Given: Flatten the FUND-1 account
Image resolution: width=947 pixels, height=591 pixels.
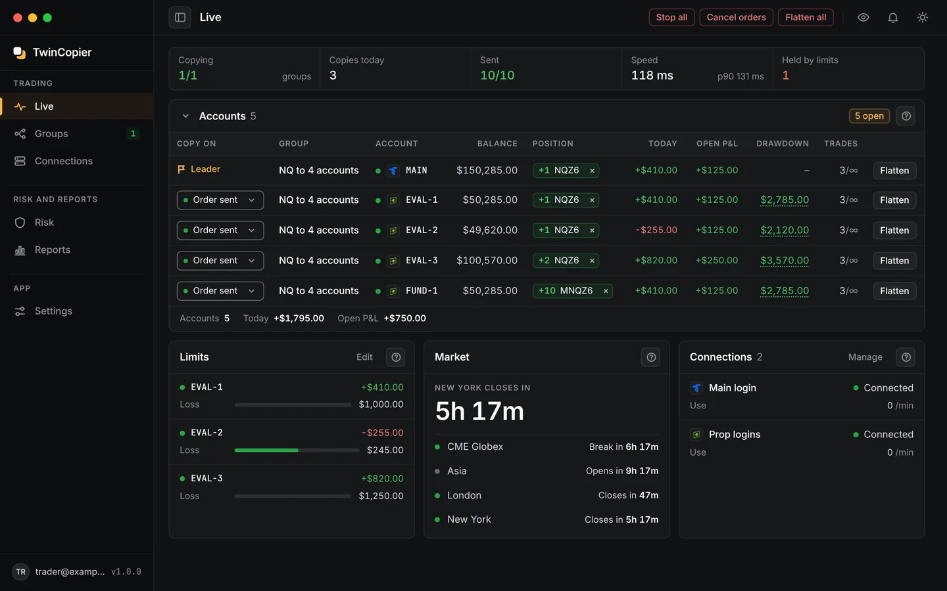Looking at the screenshot, I should (x=894, y=291).
